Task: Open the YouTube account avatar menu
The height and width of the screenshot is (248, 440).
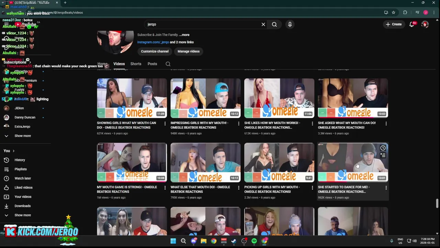Action: click(x=425, y=24)
